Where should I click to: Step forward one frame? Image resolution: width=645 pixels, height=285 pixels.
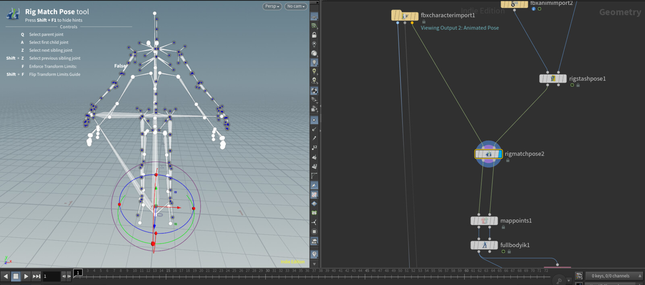point(69,276)
